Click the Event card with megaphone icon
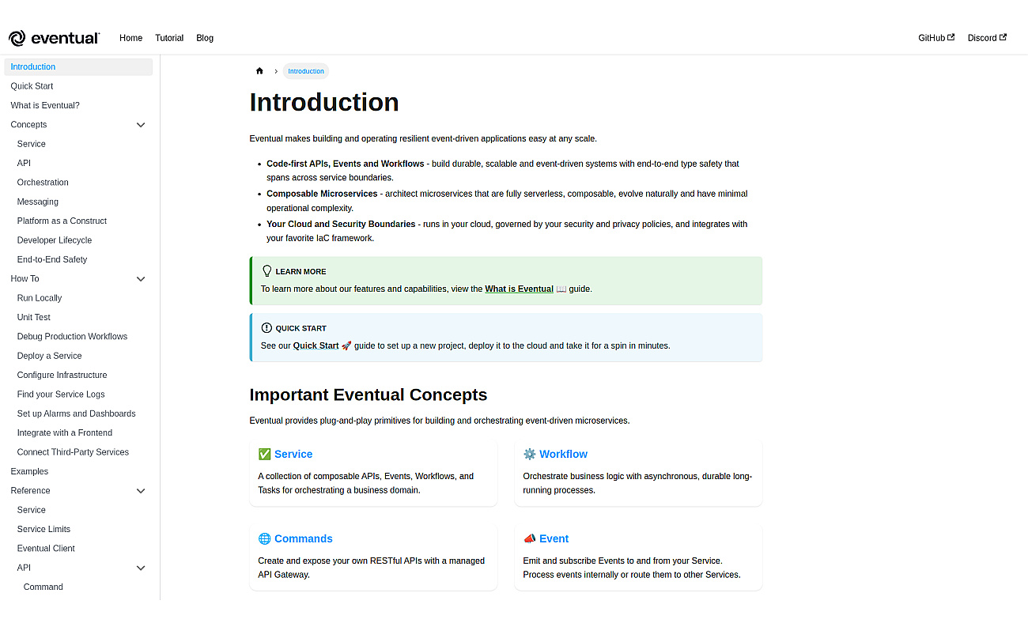 [x=638, y=557]
